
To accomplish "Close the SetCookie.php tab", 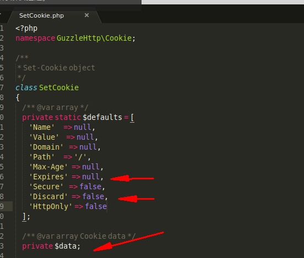I will 86,15.
